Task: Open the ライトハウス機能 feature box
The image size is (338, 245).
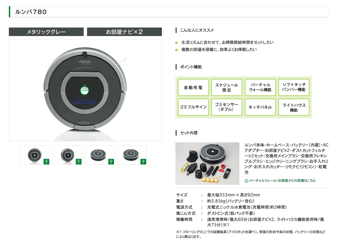Action: click(294, 107)
